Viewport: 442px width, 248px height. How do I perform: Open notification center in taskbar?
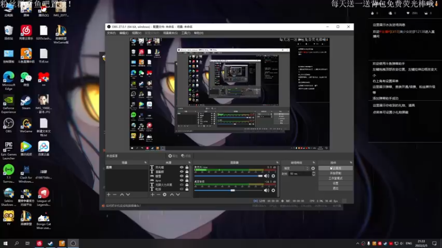click(x=434, y=243)
